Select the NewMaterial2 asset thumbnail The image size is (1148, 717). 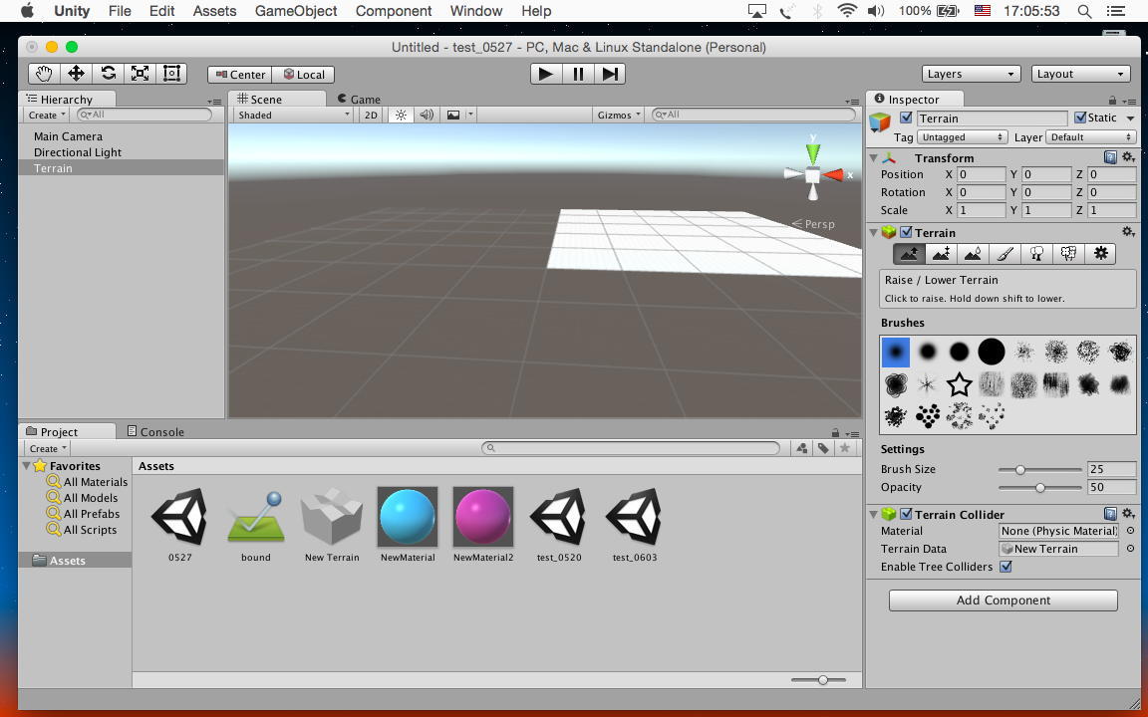483,517
